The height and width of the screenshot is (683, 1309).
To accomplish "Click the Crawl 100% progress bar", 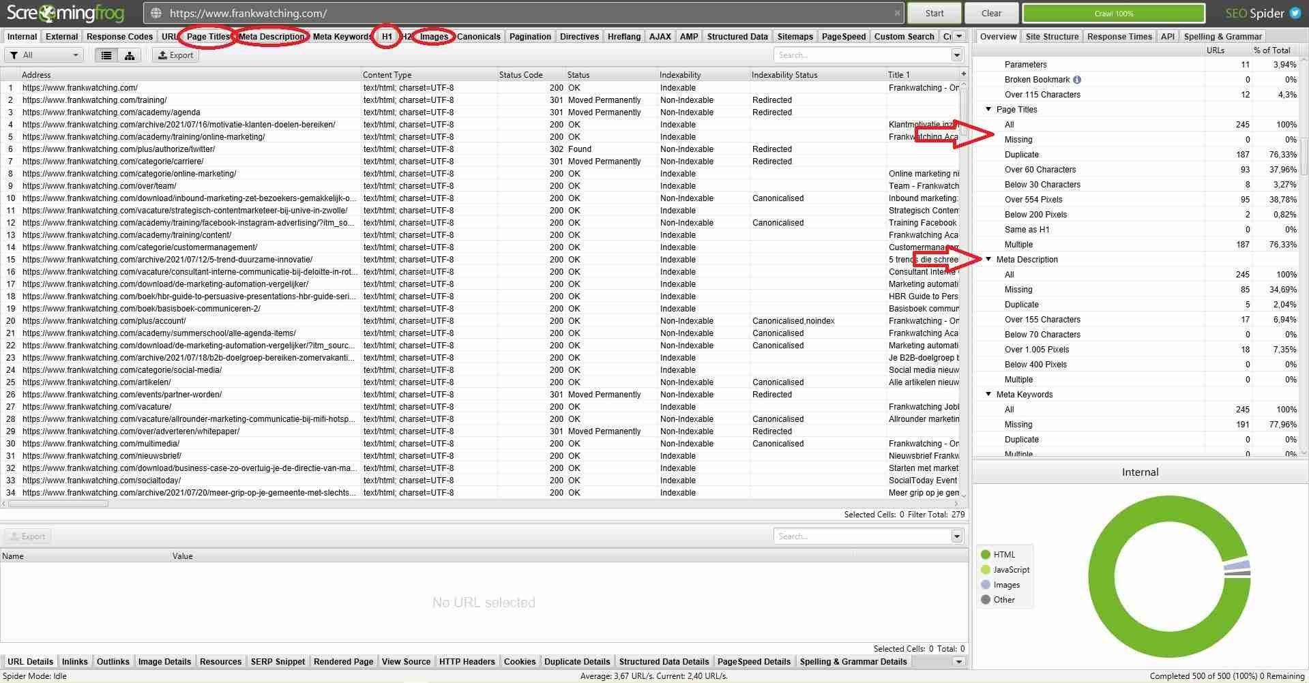I will (x=1114, y=13).
